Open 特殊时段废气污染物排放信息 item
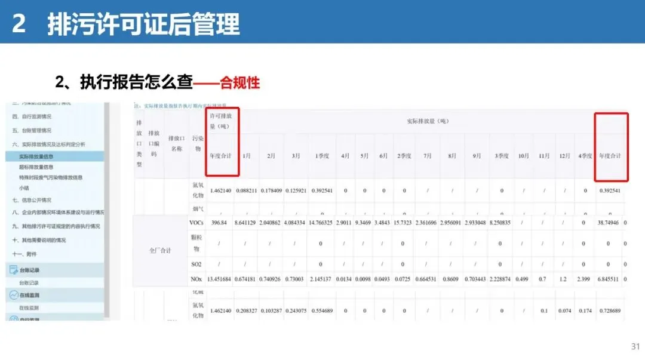 point(51,177)
